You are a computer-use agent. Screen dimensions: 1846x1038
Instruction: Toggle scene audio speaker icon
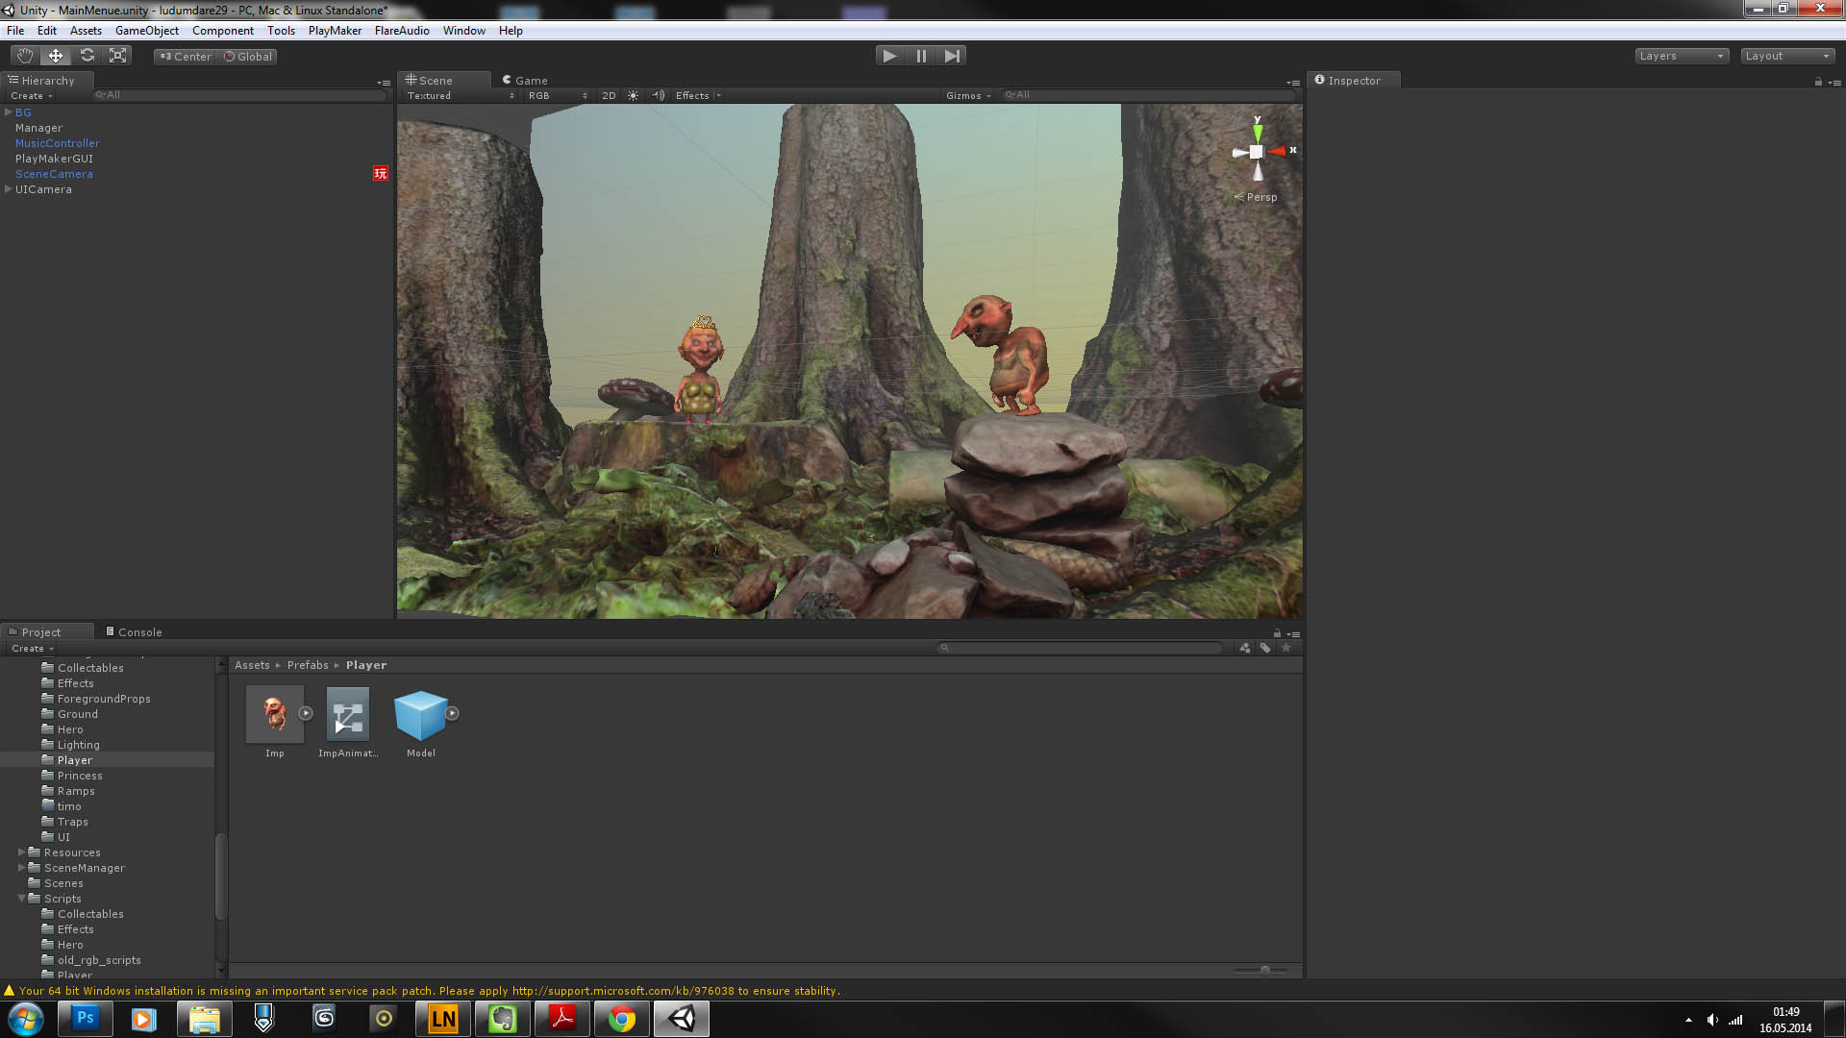click(659, 95)
